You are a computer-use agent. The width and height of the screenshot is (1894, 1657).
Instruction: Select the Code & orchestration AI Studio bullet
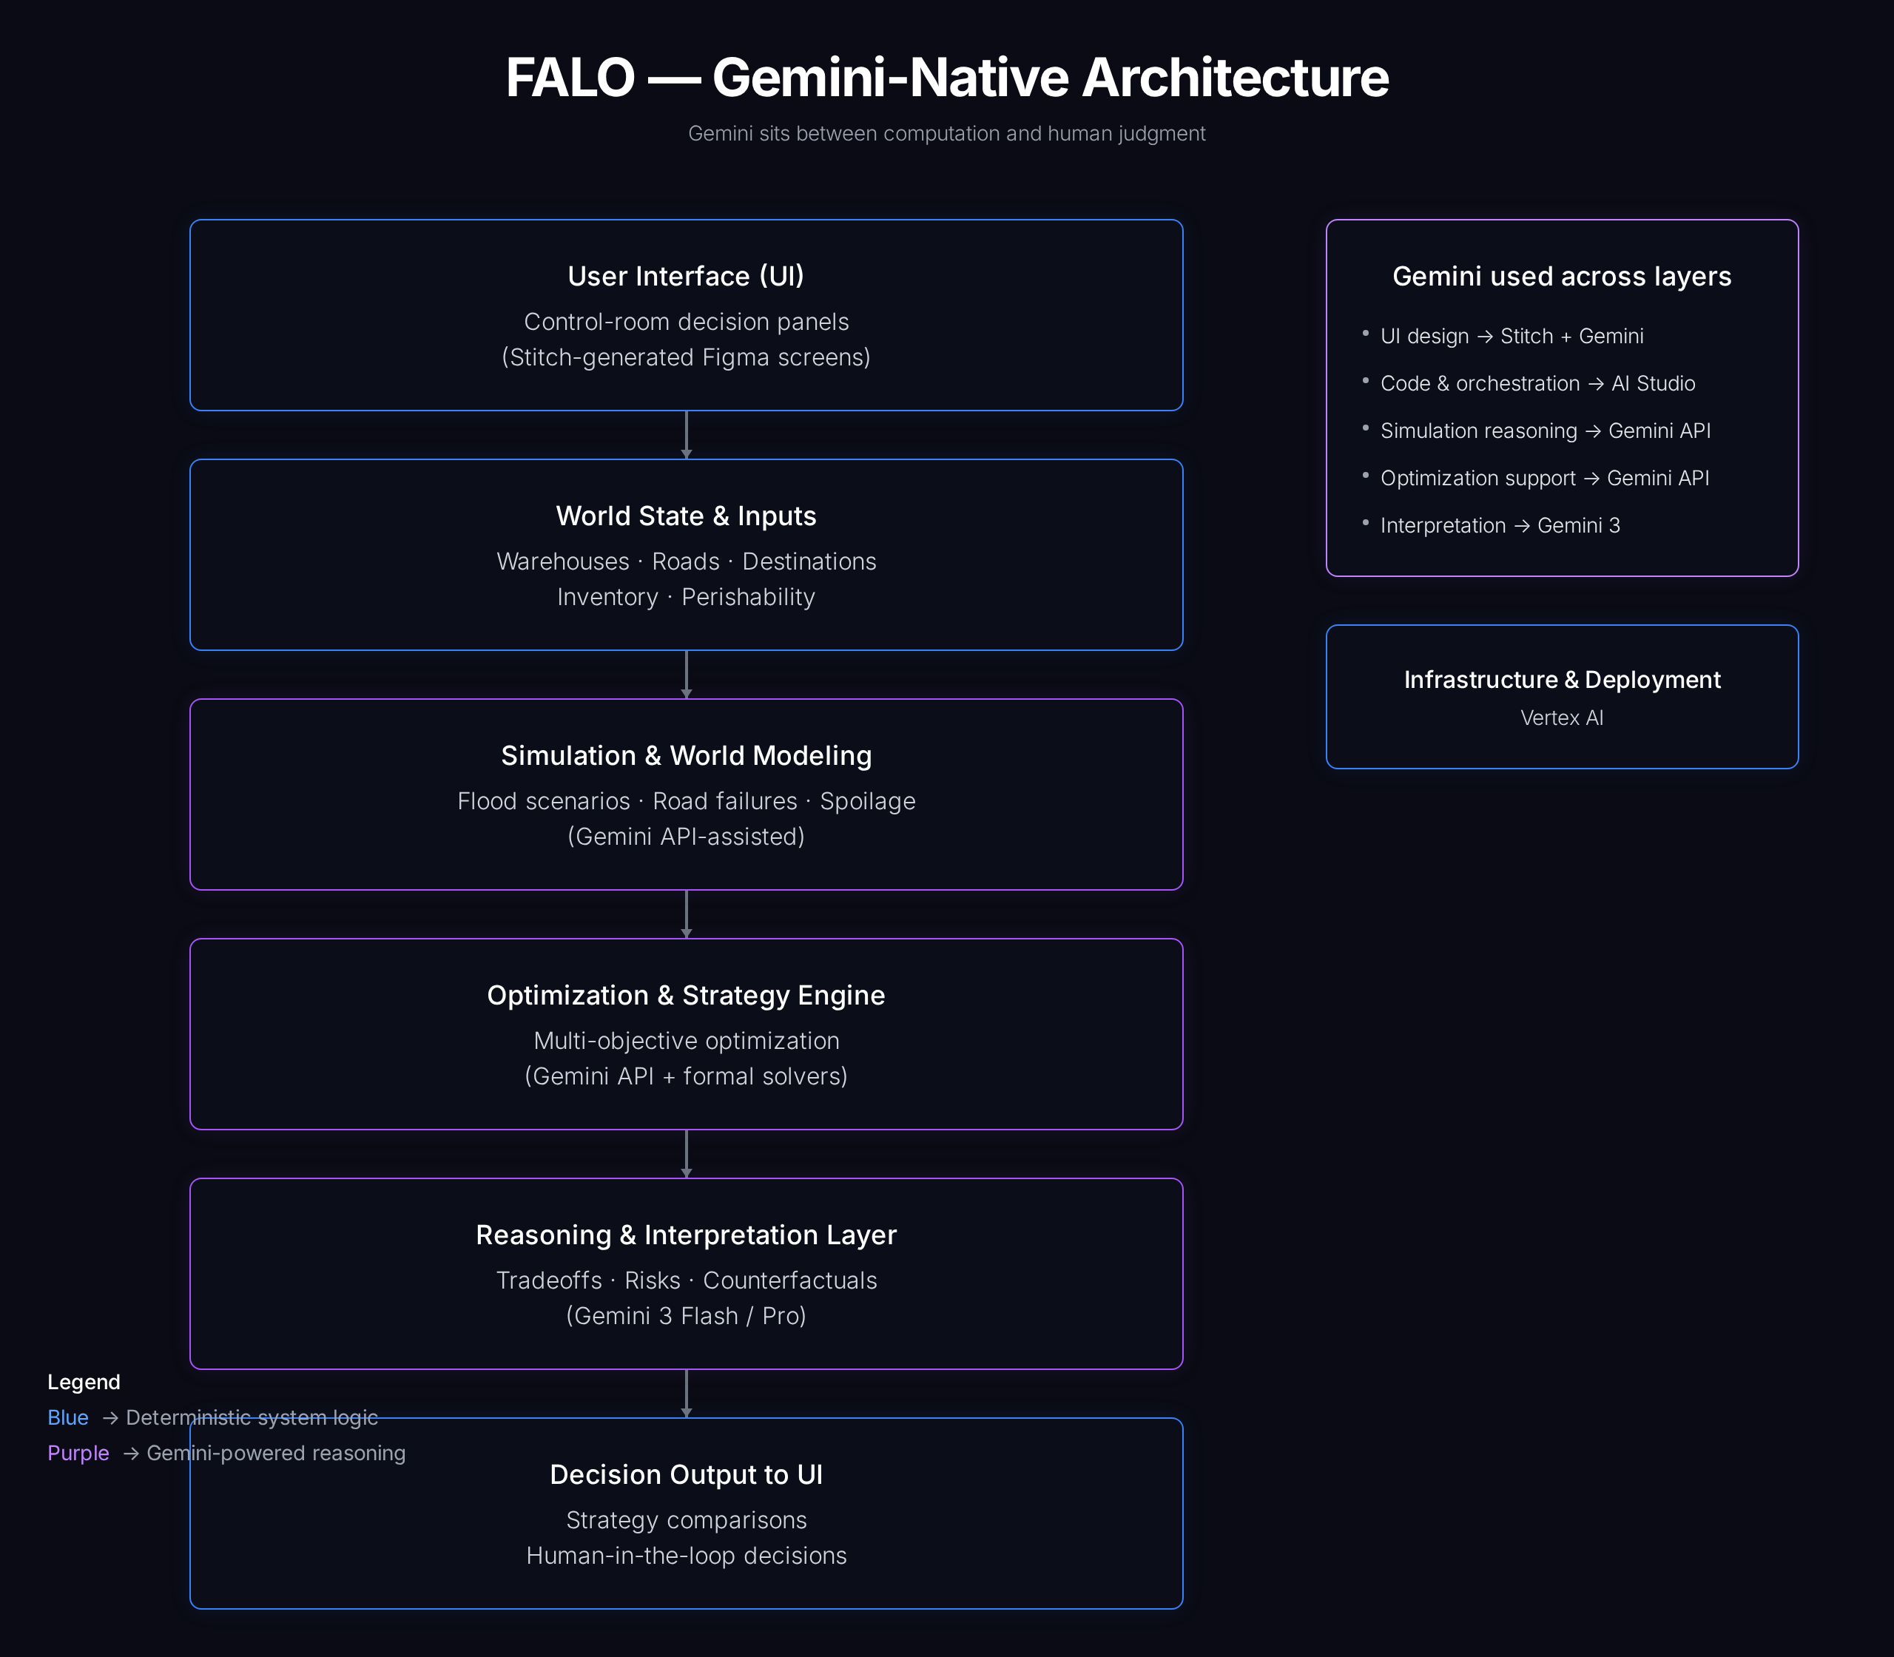[x=1537, y=383]
